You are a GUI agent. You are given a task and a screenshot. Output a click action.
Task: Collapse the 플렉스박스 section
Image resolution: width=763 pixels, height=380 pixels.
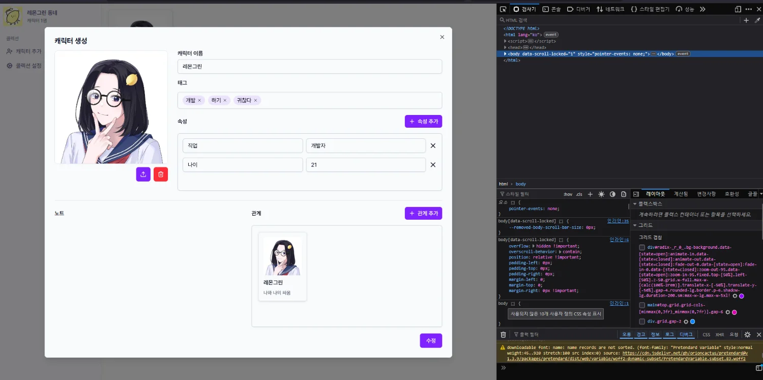click(x=635, y=204)
